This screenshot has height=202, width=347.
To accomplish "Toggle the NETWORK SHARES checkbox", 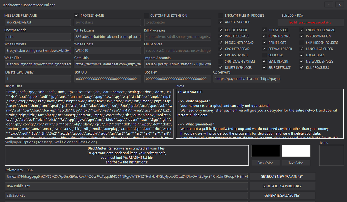I will (x=302, y=61).
